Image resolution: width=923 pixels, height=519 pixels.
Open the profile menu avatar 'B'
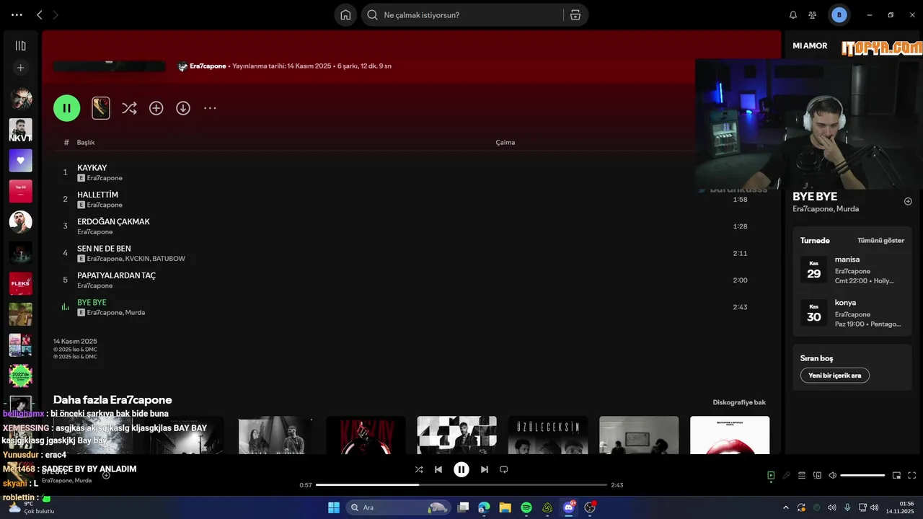click(839, 15)
